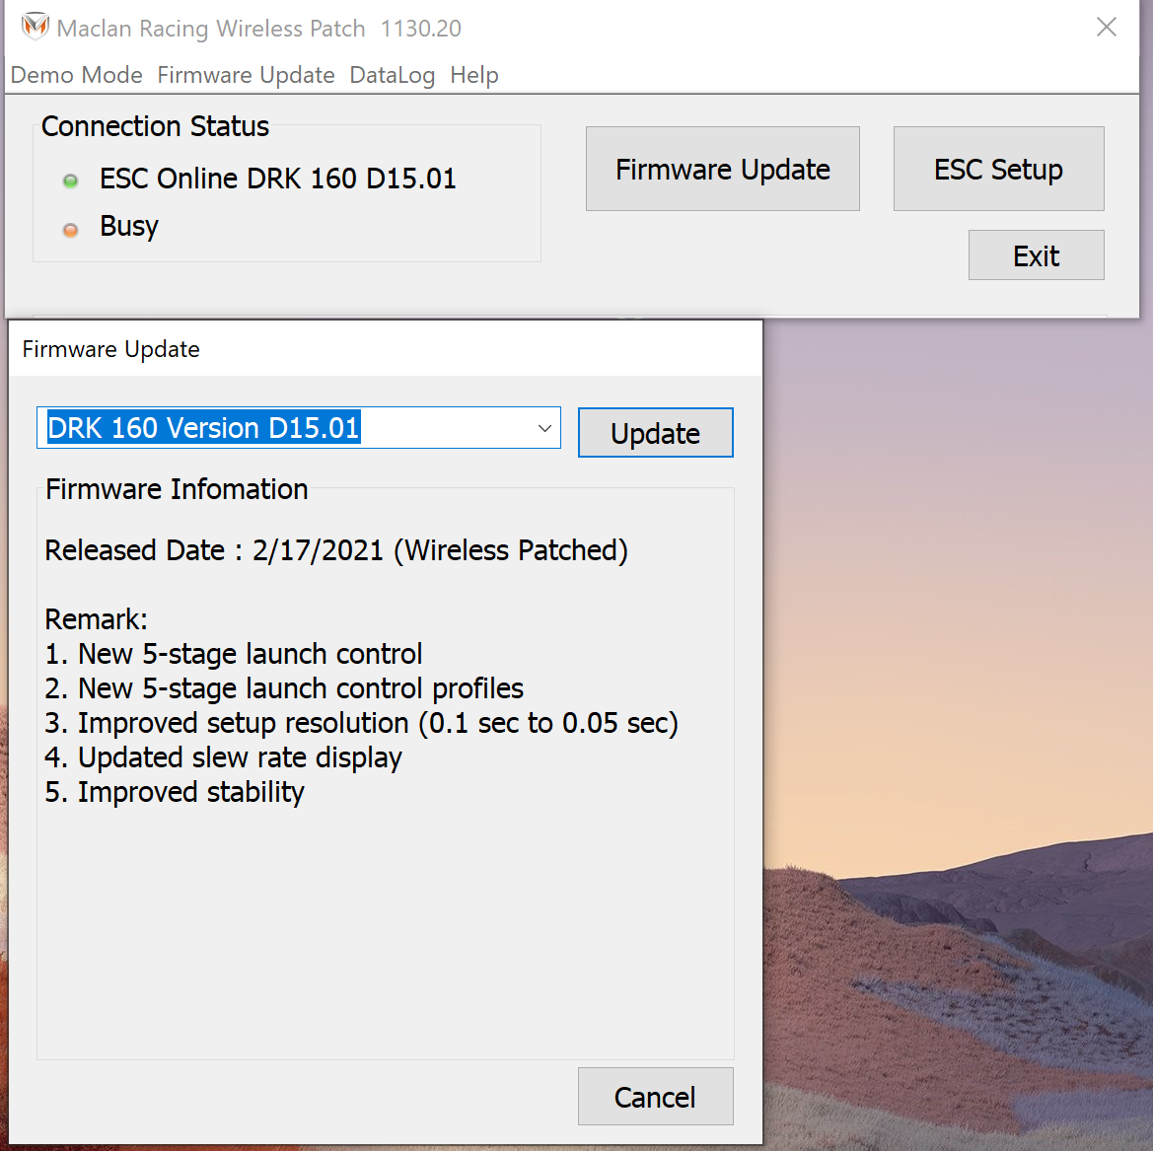Click remark '1. New 5-stage launch control'

234,654
